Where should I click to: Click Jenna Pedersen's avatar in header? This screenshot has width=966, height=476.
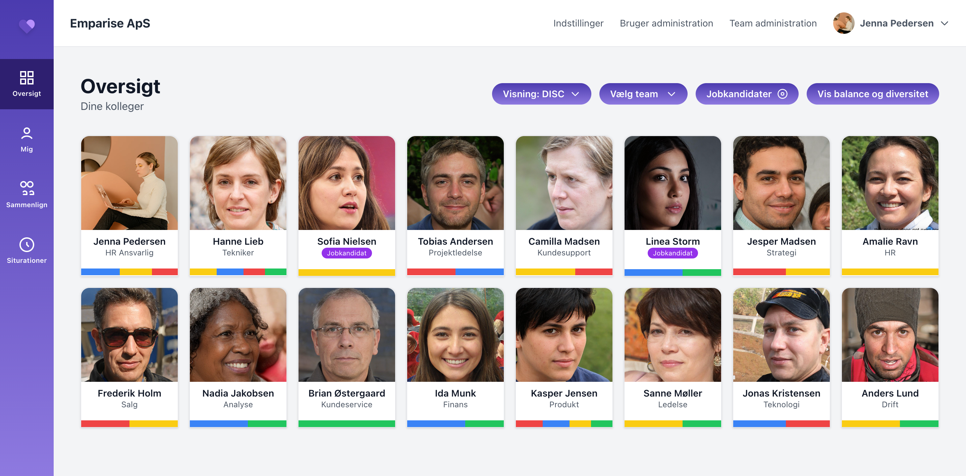[x=843, y=23]
